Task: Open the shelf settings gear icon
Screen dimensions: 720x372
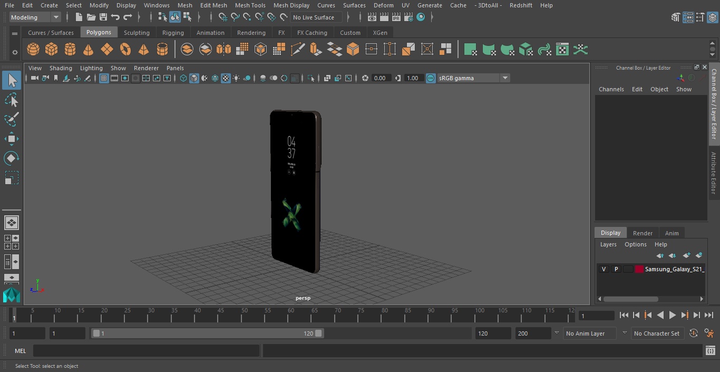Action: click(x=15, y=52)
